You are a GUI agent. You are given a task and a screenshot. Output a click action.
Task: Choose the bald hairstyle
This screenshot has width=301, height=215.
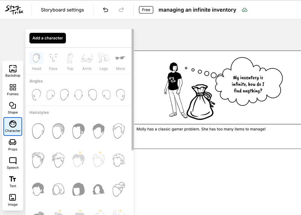38,131
